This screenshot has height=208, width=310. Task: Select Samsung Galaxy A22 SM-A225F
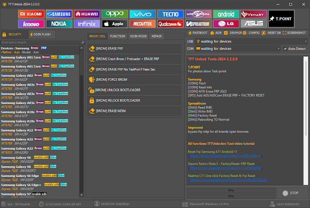point(40,141)
